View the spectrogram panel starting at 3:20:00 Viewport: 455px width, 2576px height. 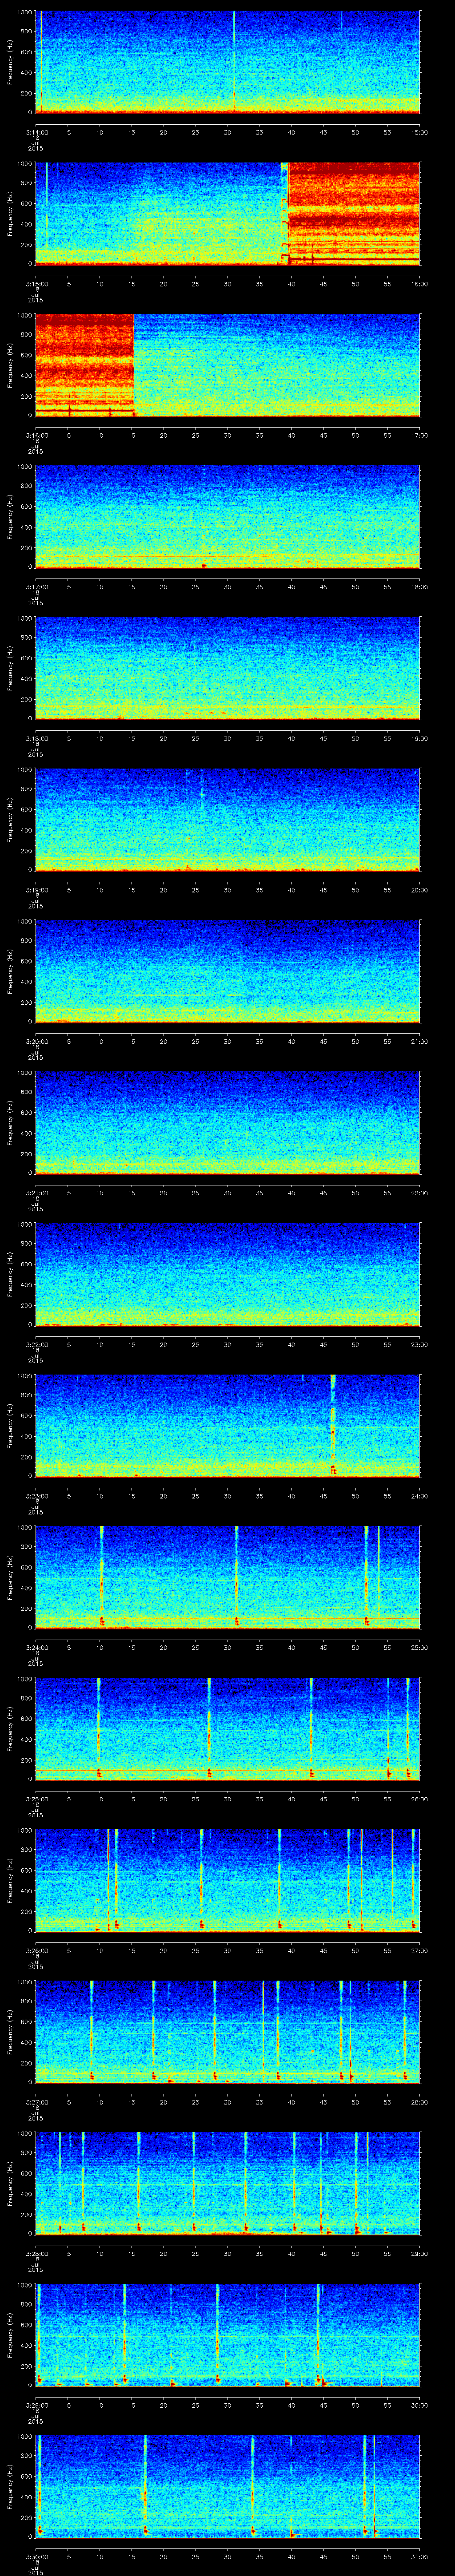click(227, 971)
